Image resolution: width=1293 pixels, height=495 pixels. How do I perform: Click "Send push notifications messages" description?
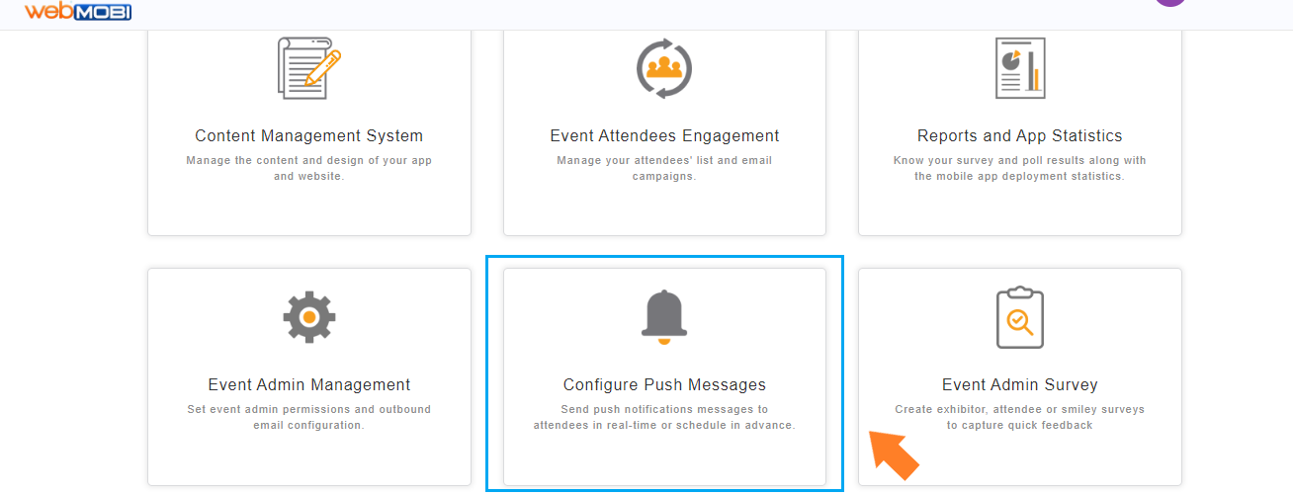tap(664, 417)
